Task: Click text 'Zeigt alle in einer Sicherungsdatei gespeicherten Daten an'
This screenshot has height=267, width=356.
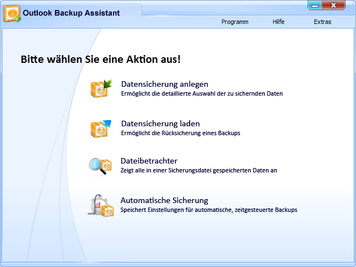Action: 199,170
